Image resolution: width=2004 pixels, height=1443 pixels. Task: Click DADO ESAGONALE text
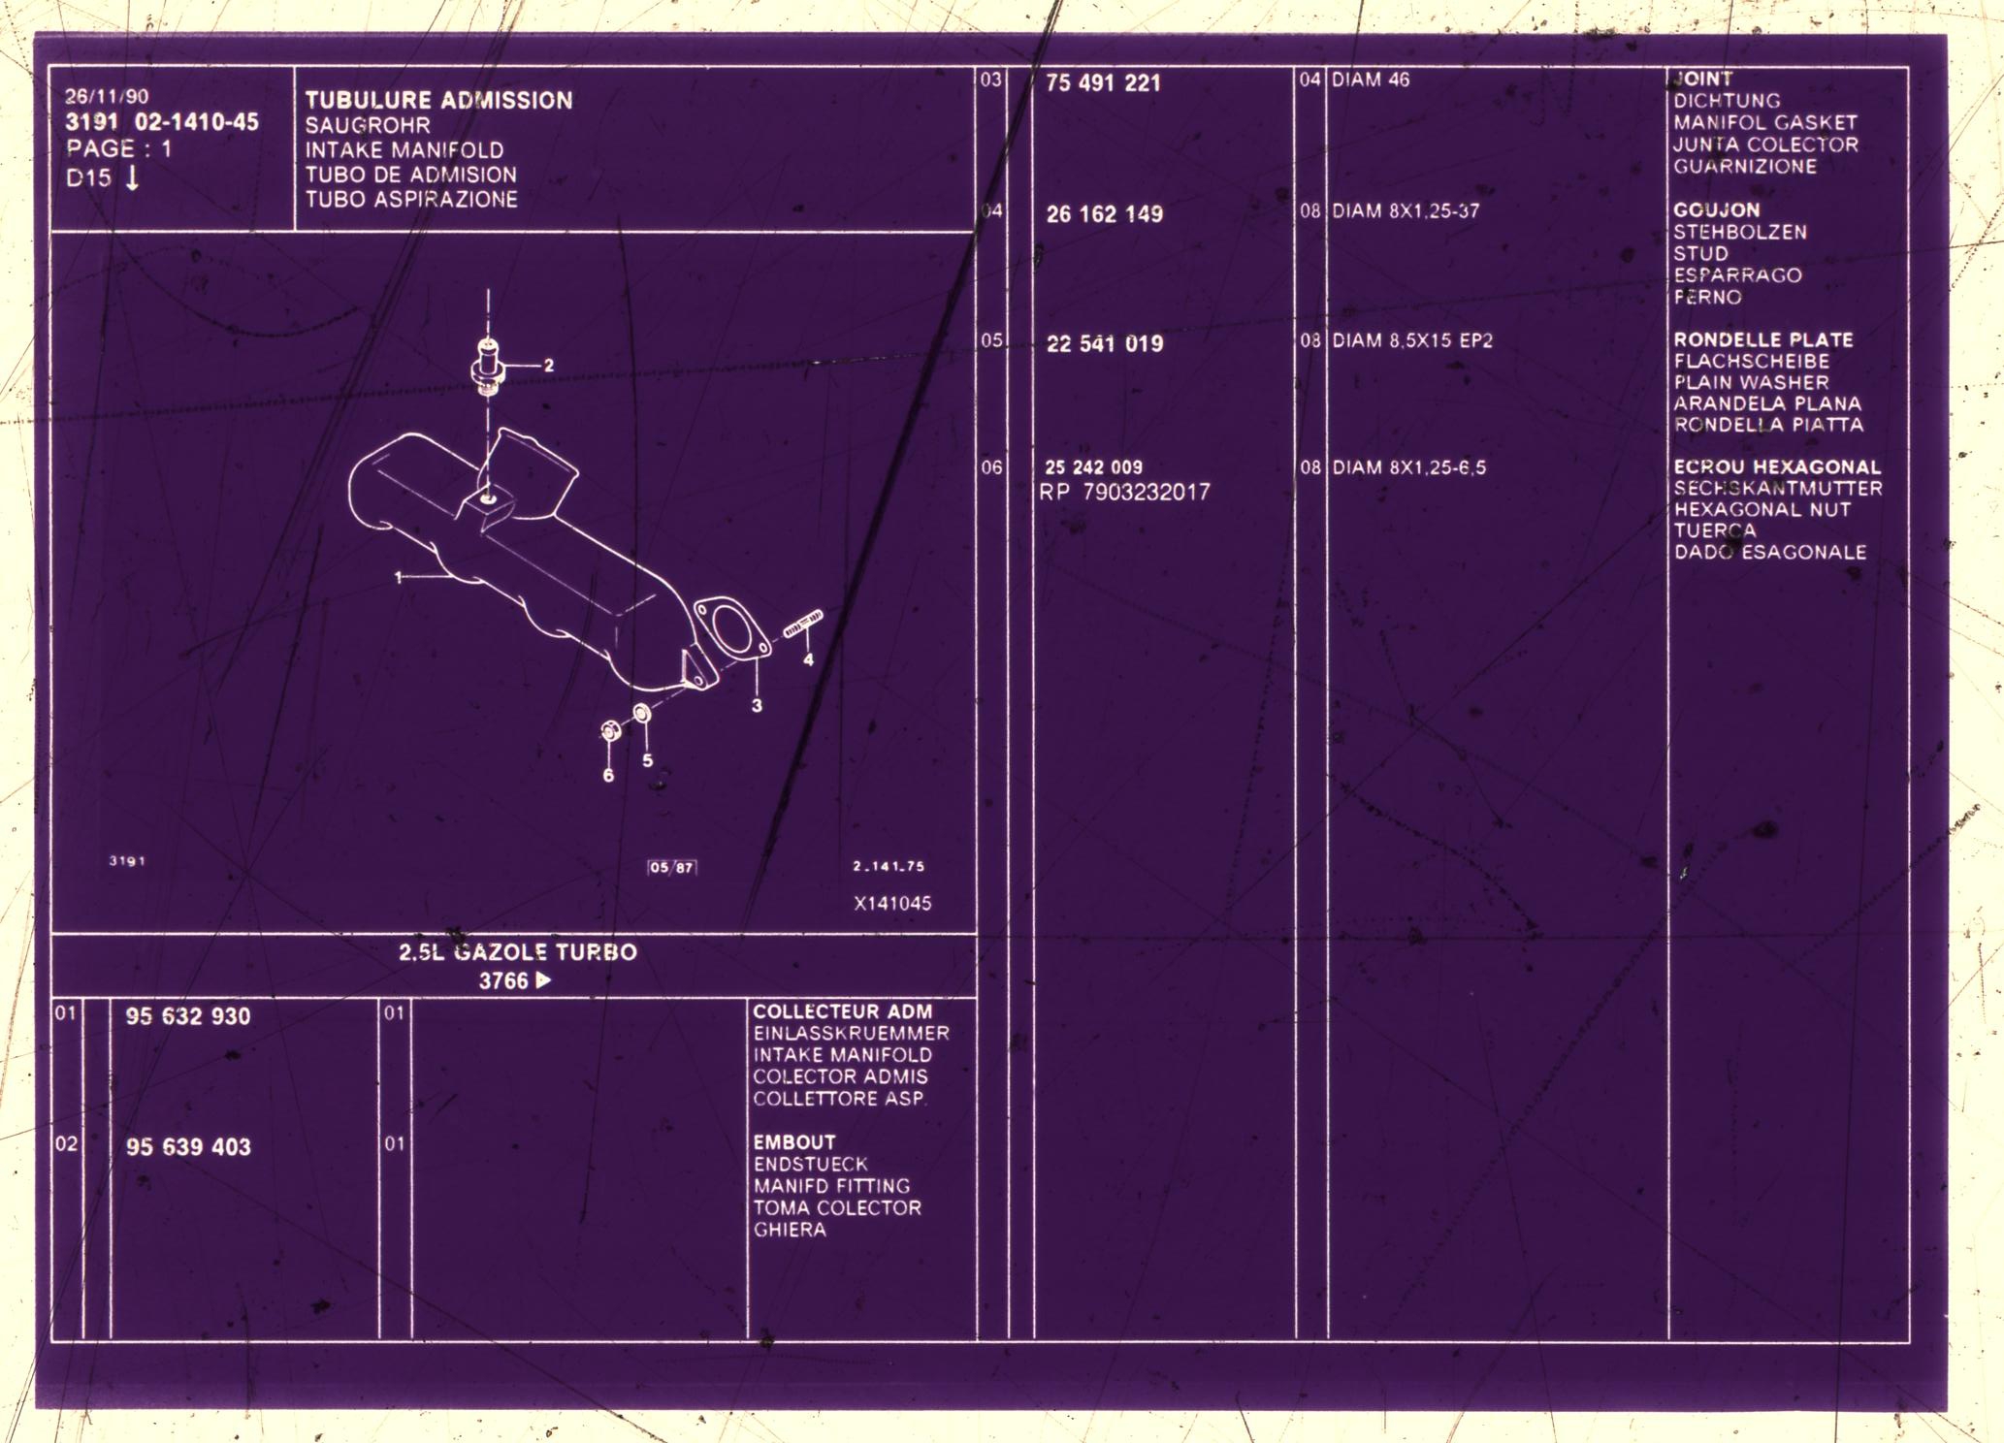(1770, 553)
